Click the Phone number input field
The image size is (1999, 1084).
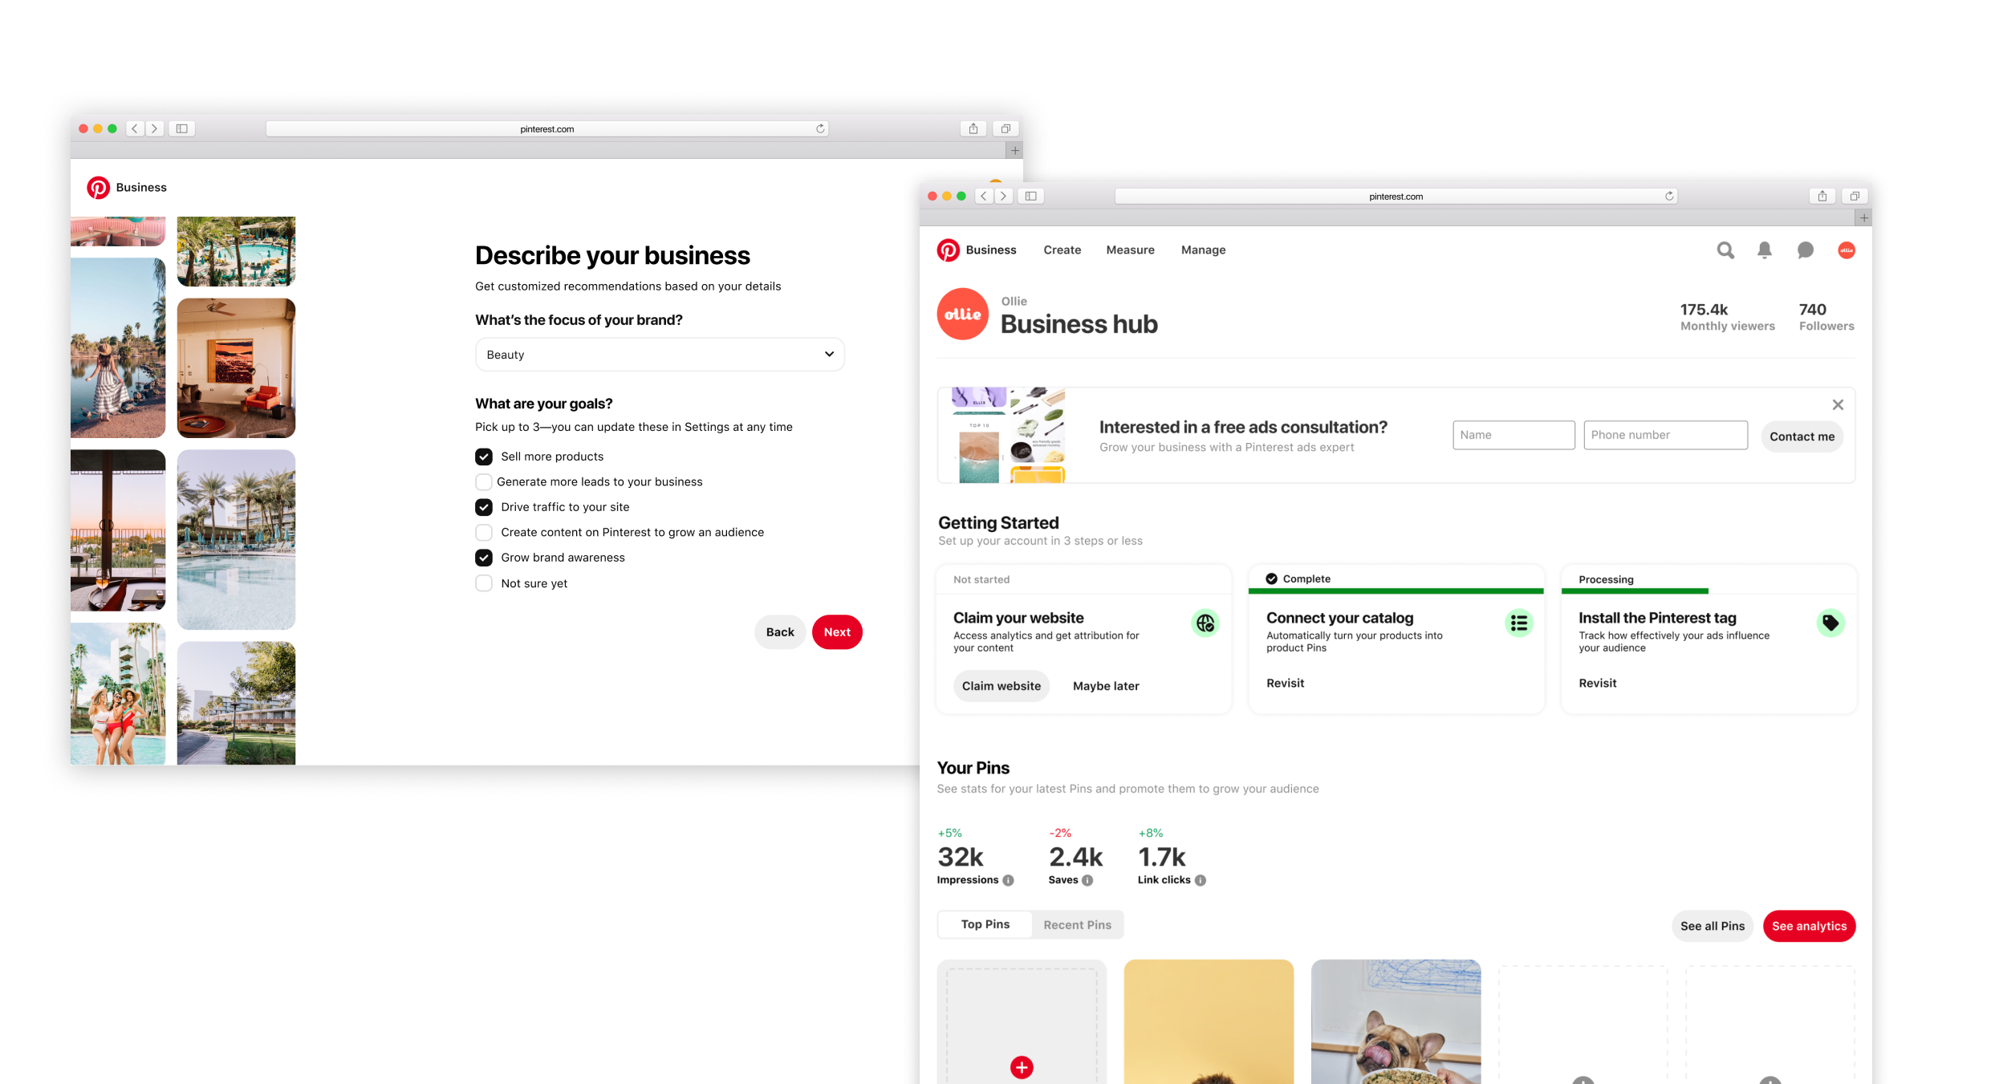pyautogui.click(x=1665, y=435)
